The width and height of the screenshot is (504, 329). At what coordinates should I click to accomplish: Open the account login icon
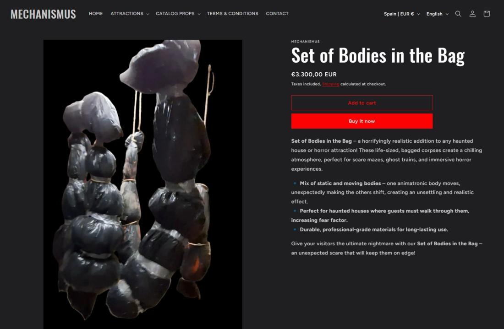[472, 14]
